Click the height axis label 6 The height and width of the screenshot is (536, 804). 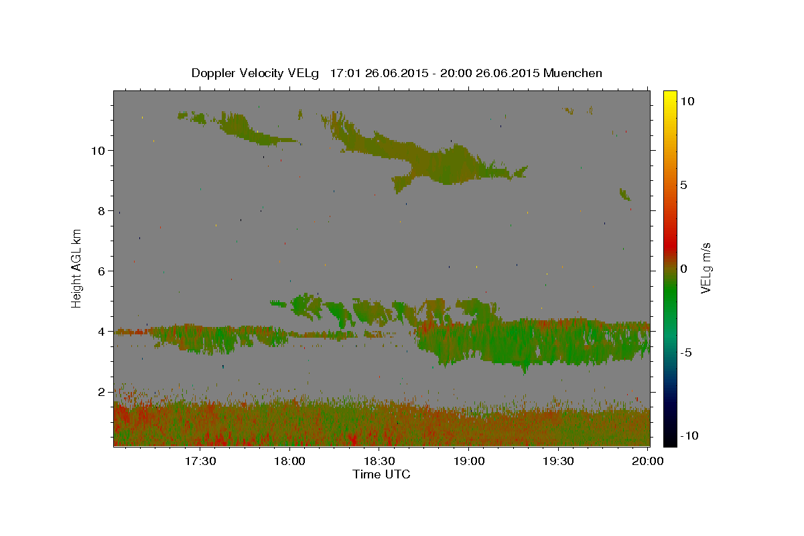[103, 271]
